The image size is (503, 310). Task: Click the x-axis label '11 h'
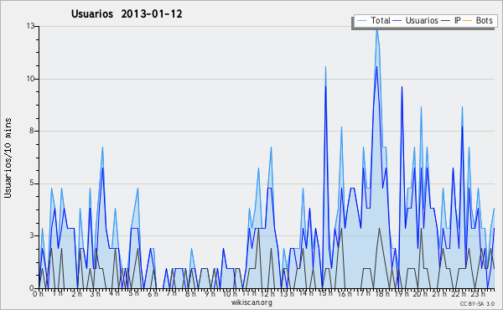click(249, 293)
